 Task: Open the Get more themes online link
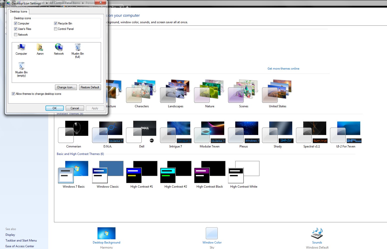pyautogui.click(x=283, y=69)
